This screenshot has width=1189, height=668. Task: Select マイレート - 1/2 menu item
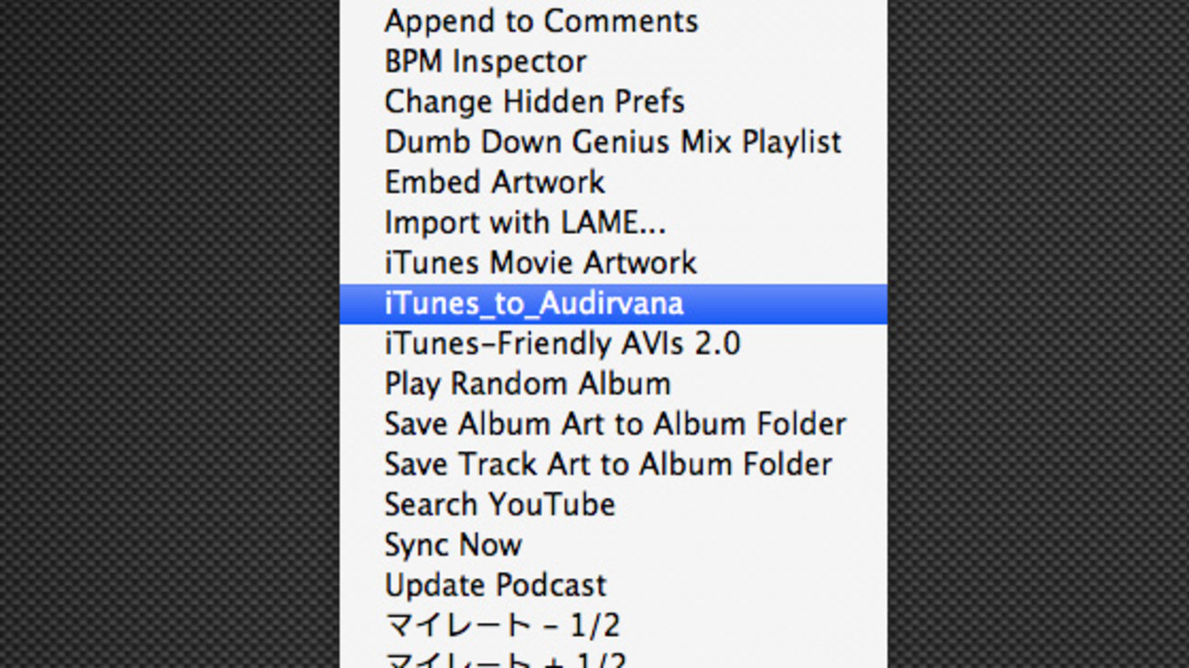pos(502,625)
